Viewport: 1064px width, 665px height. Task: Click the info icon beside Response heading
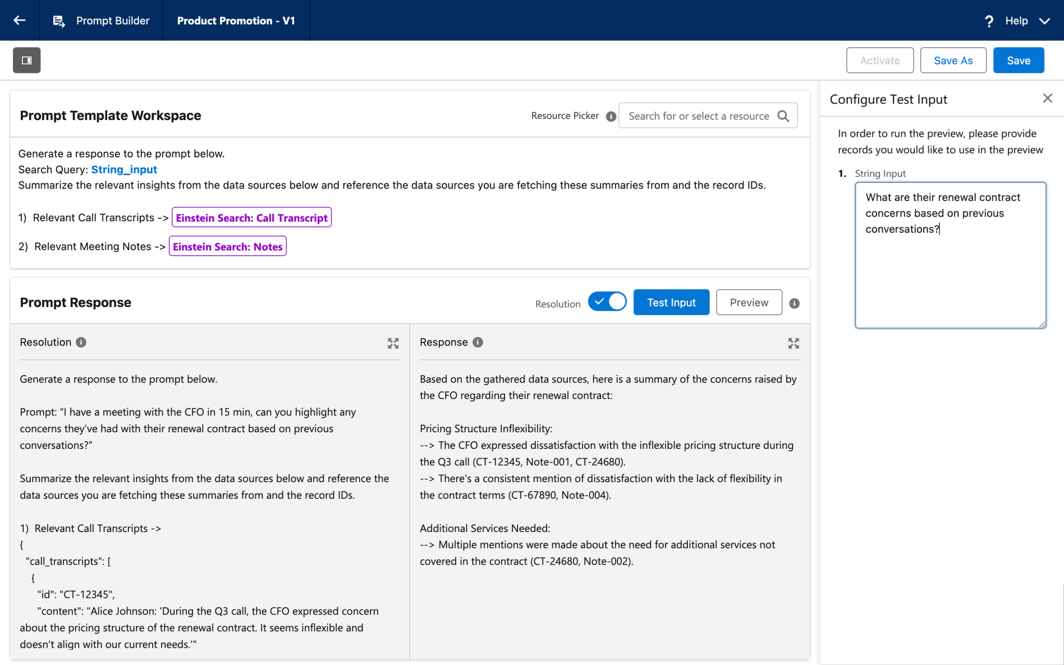pos(477,342)
